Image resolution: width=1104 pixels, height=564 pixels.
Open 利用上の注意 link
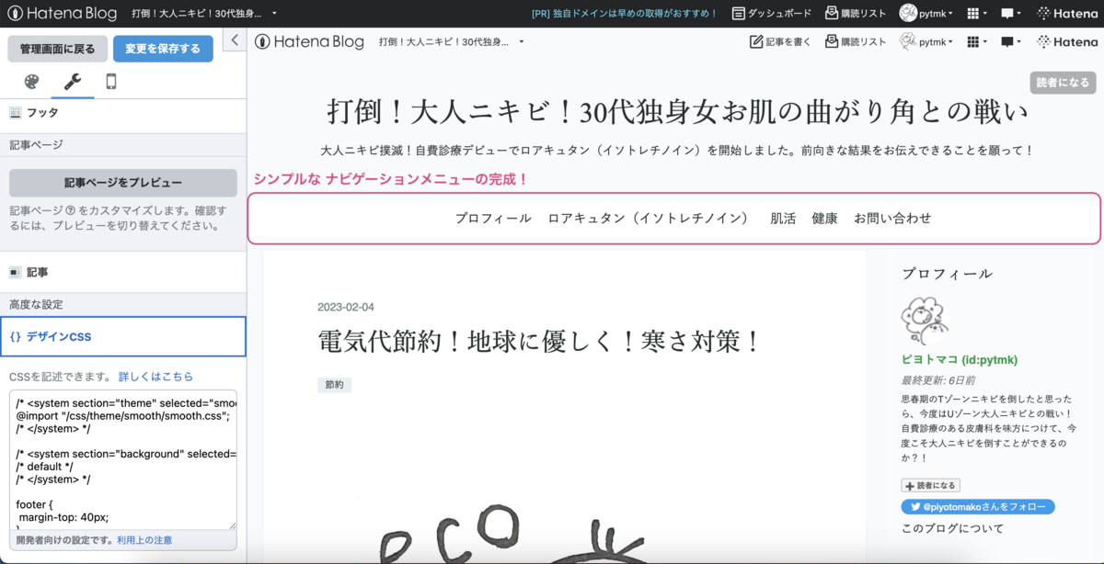point(144,540)
